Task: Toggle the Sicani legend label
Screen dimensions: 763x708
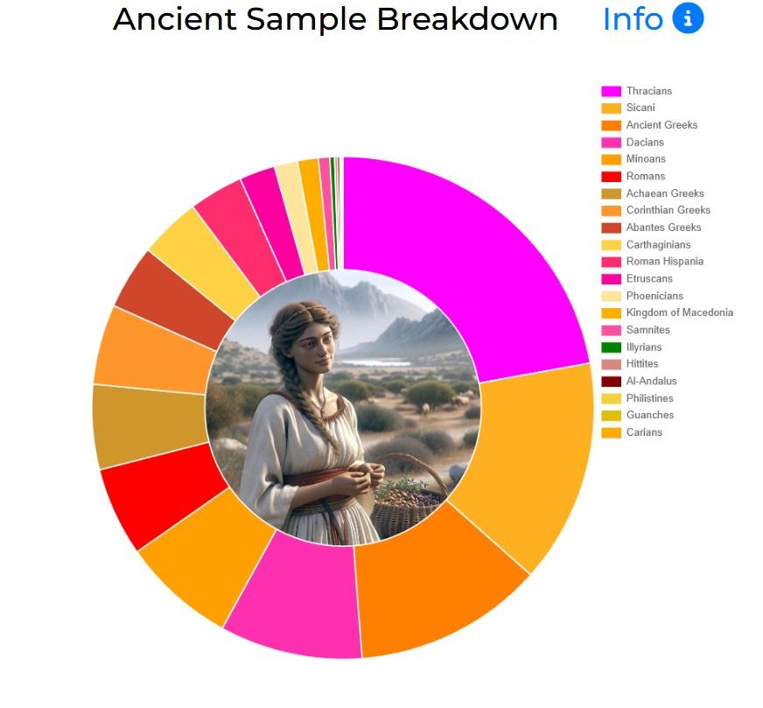Action: click(640, 108)
